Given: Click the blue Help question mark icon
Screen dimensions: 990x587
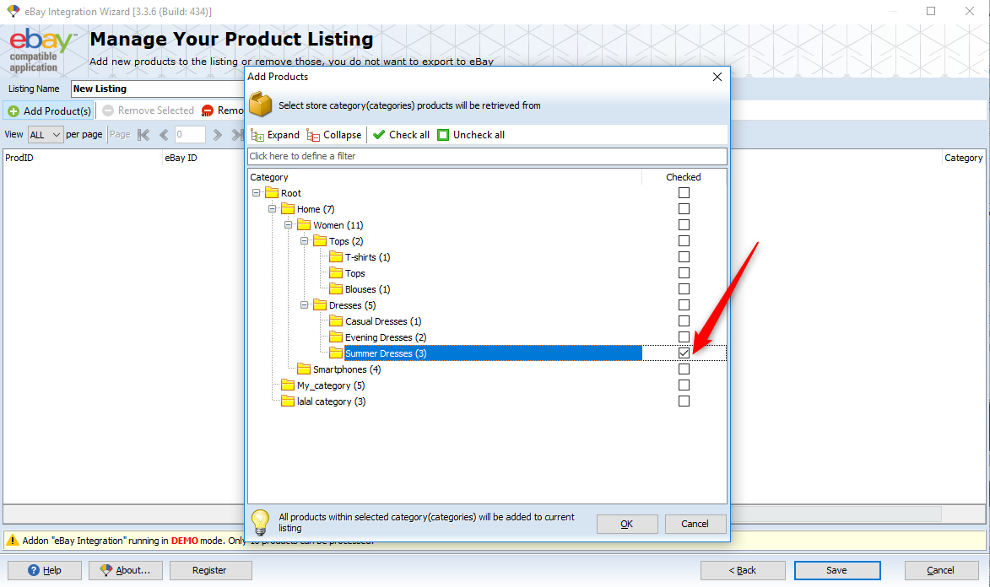Looking at the screenshot, I should pyautogui.click(x=34, y=570).
